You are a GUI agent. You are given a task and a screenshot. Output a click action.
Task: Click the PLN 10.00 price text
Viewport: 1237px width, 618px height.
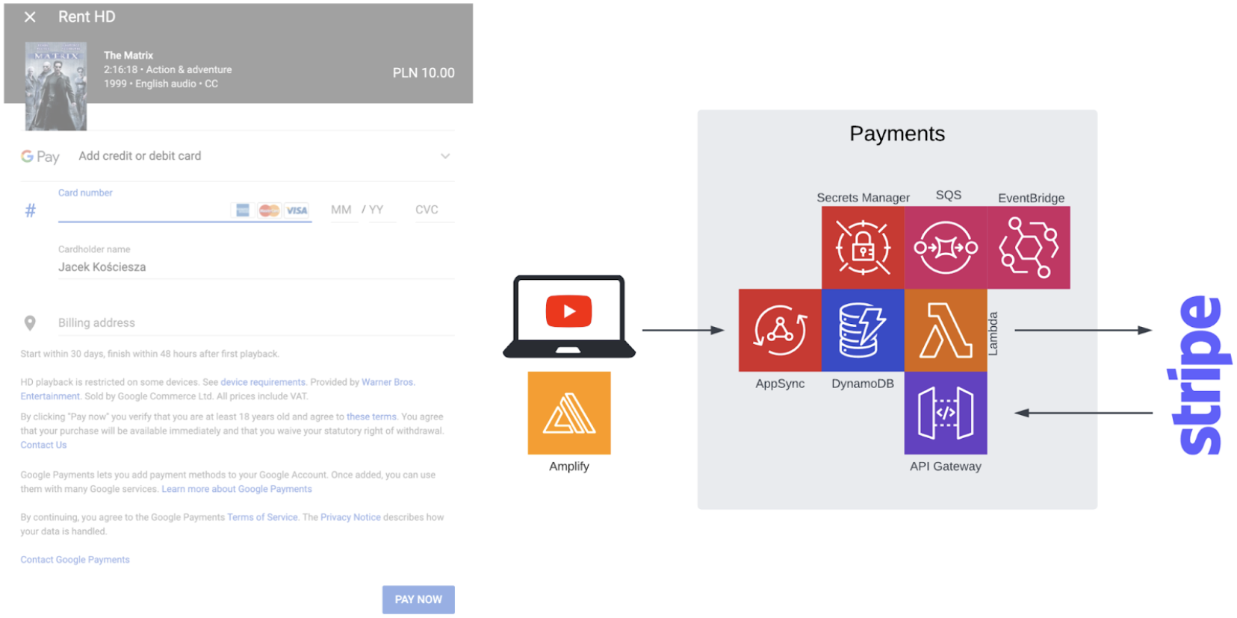[424, 73]
